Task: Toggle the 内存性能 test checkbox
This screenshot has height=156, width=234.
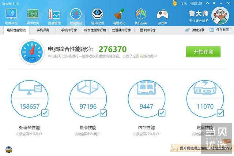Action: pos(162,113)
